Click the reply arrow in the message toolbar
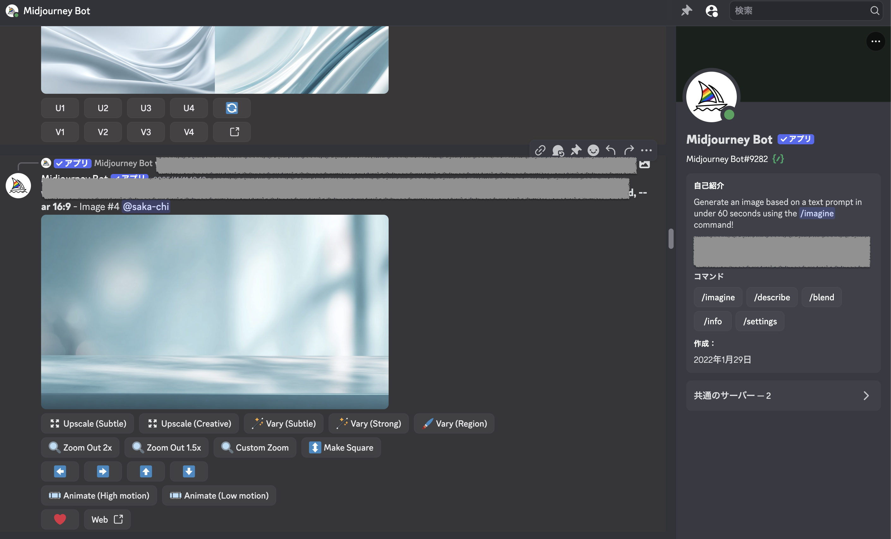Screen dimensions: 891x539 [611, 150]
